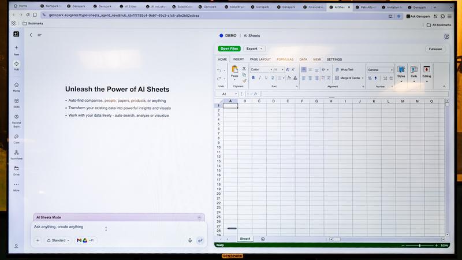Click the new chat edit icon top right

446,36
